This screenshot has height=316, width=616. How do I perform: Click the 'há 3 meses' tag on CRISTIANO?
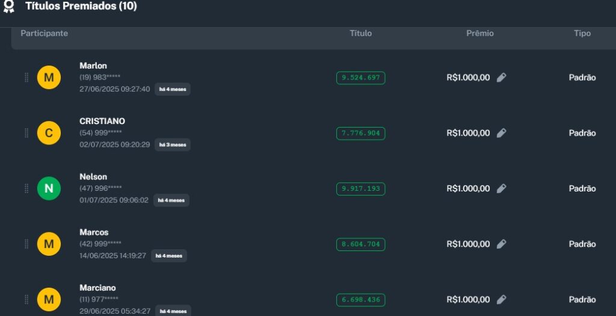click(x=173, y=145)
